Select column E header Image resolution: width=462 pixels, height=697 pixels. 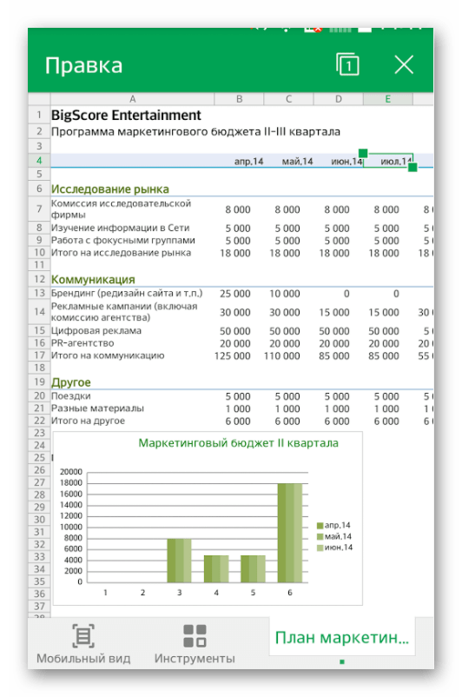pos(388,99)
